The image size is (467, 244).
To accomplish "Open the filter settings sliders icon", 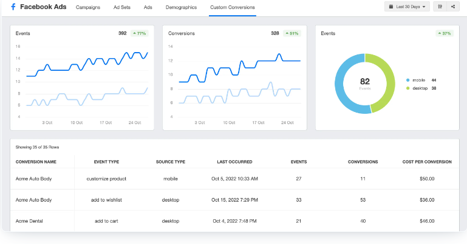I will coord(440,7).
